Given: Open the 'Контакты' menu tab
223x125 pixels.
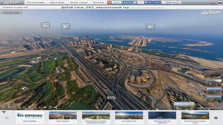Looking at the screenshot, I should point(99,2).
